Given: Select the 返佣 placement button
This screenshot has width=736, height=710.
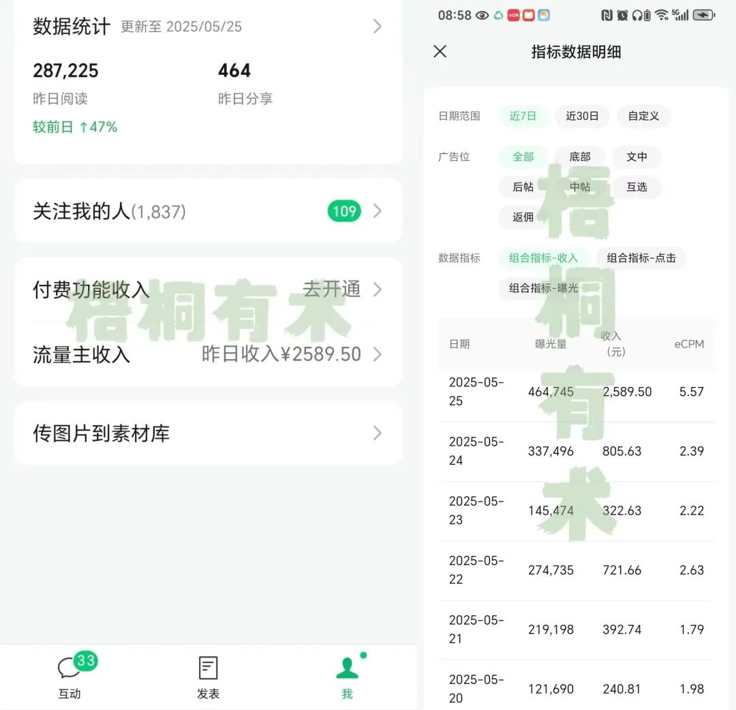Looking at the screenshot, I should (522, 217).
